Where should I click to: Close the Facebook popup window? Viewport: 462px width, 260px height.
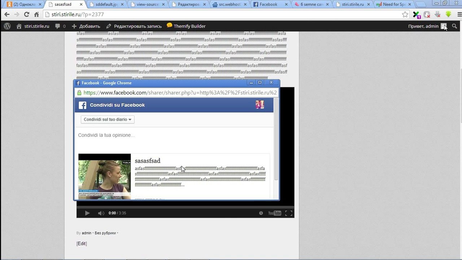coord(271,82)
